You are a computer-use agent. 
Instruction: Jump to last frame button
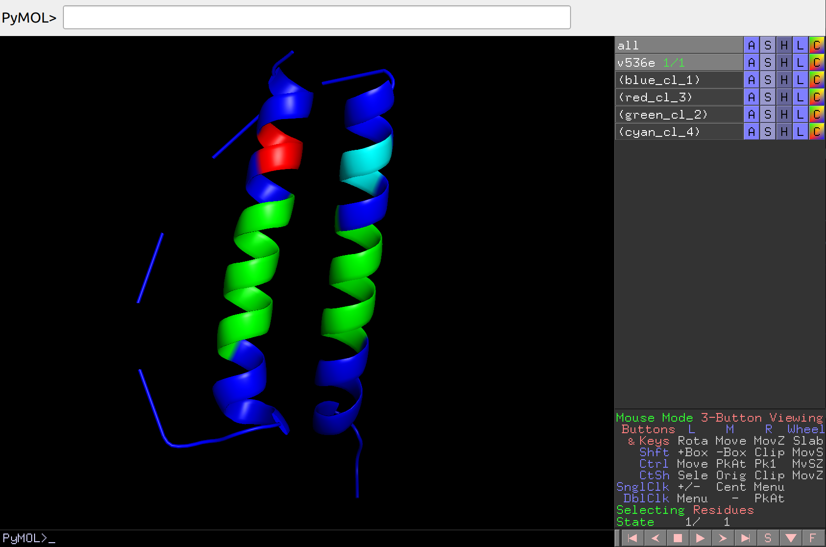(x=745, y=538)
